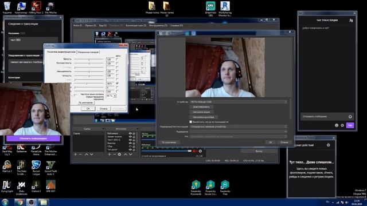Screen dimensions: 367x206
Task: Toggle the lock icon for Веб-камера source
Action: (x=134, y=133)
